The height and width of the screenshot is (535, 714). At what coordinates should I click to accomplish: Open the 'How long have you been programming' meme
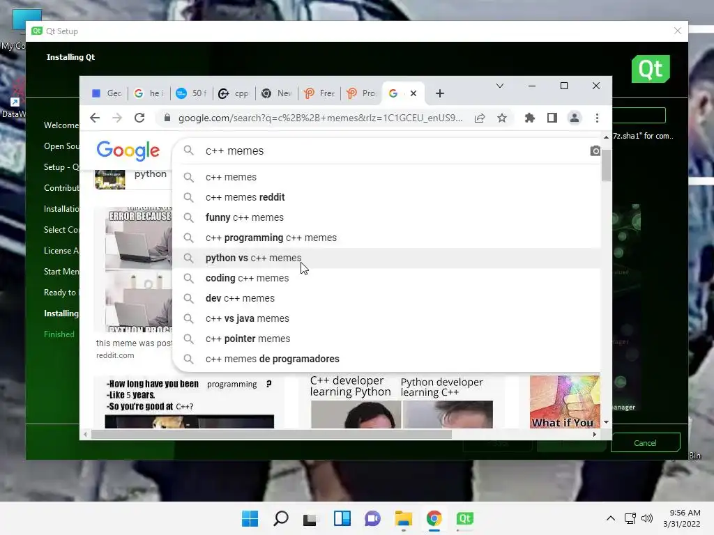tap(190, 403)
